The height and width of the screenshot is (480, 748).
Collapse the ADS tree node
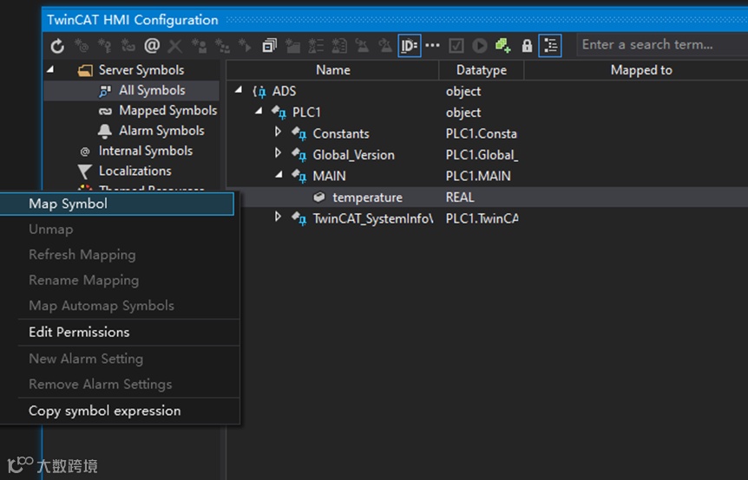pos(239,90)
